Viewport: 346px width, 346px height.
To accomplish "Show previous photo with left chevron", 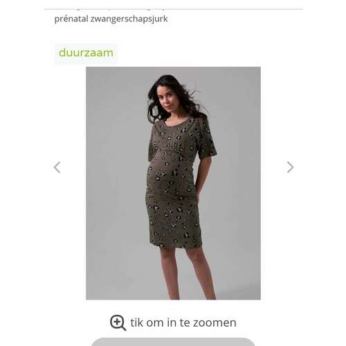I will tap(57, 167).
